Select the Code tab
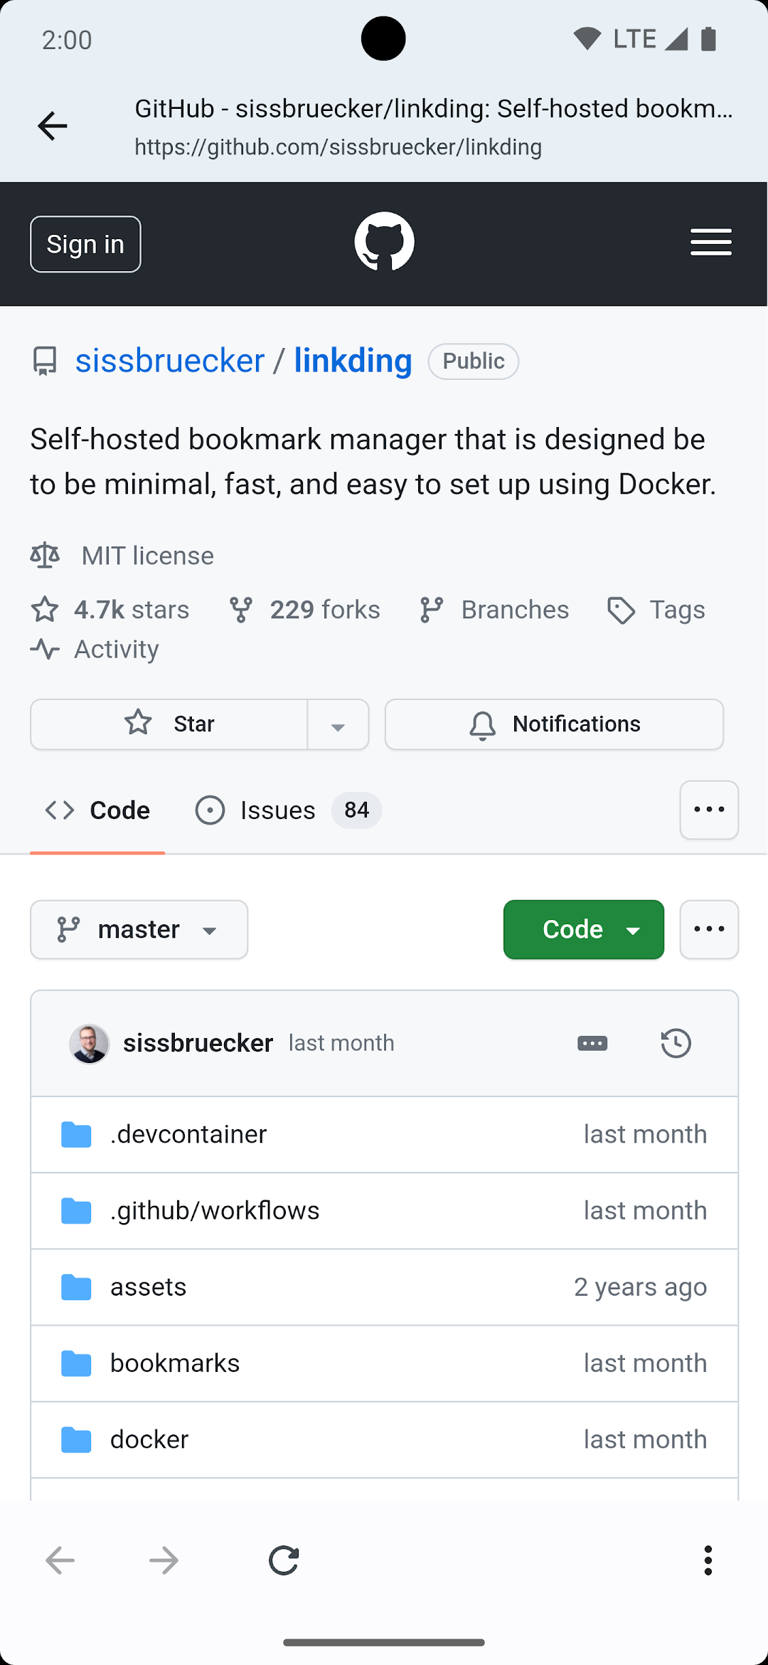The image size is (768, 1665). pos(97,810)
